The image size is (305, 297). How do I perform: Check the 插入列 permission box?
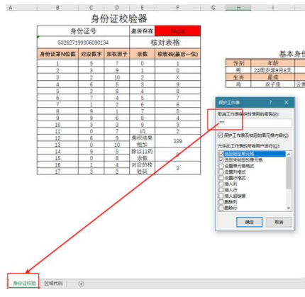coord(221,184)
